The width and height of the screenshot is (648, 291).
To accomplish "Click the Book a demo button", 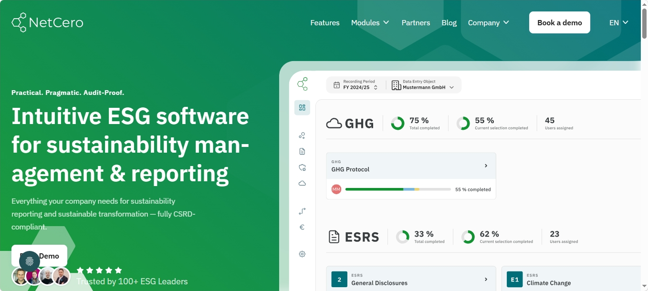I will 560,22.
